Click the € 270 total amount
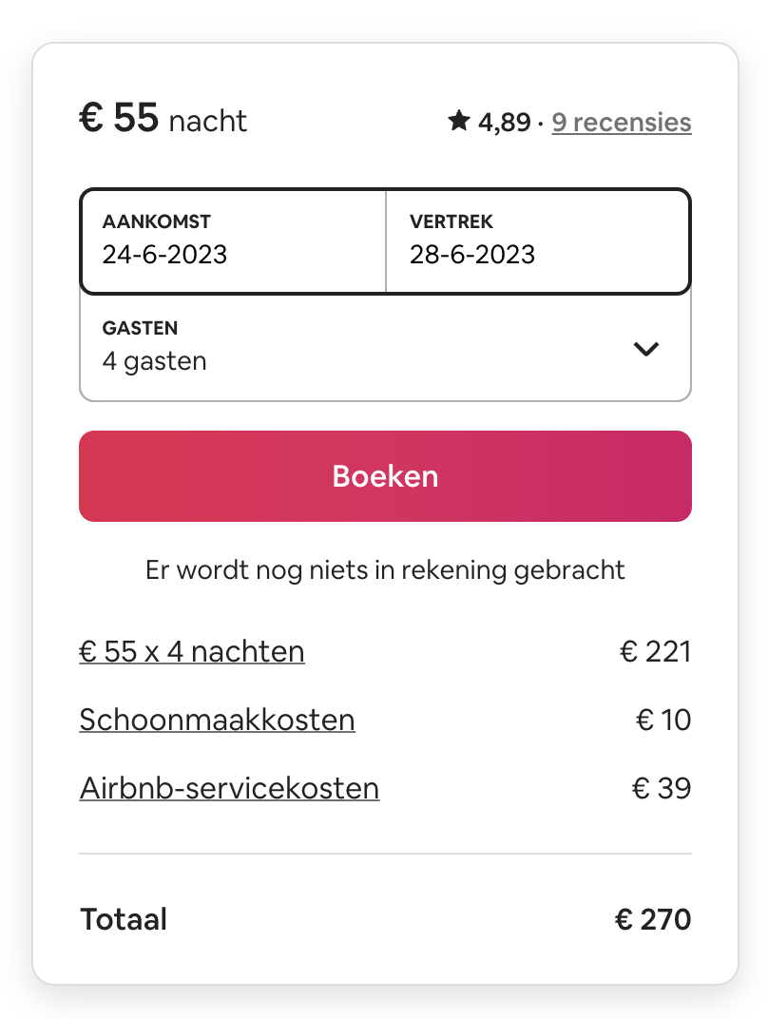 (x=652, y=919)
